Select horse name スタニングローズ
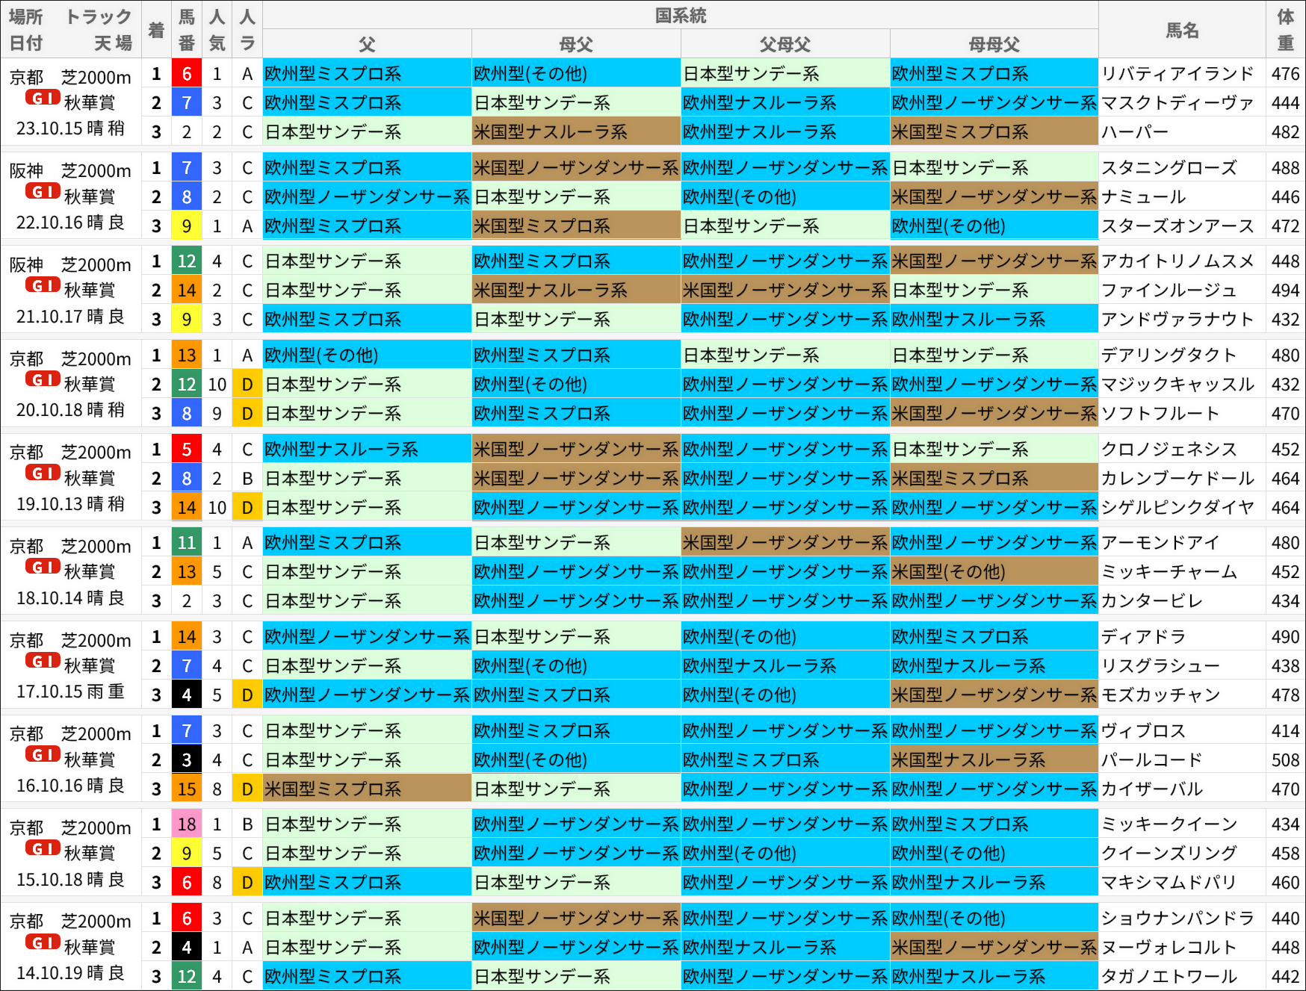 click(x=1169, y=168)
